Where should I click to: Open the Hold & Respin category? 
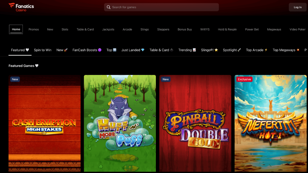coord(227,29)
